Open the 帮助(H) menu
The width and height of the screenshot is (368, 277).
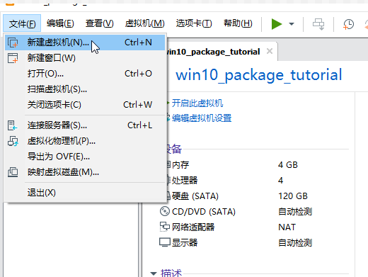click(238, 23)
